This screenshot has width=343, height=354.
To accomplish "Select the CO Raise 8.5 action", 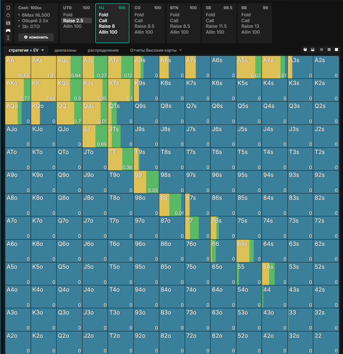I will point(144,26).
